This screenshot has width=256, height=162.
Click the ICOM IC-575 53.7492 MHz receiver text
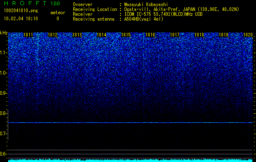[163, 14]
